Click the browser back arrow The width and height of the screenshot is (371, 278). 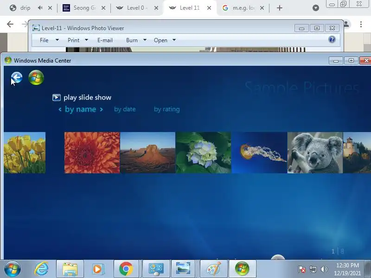(10, 24)
